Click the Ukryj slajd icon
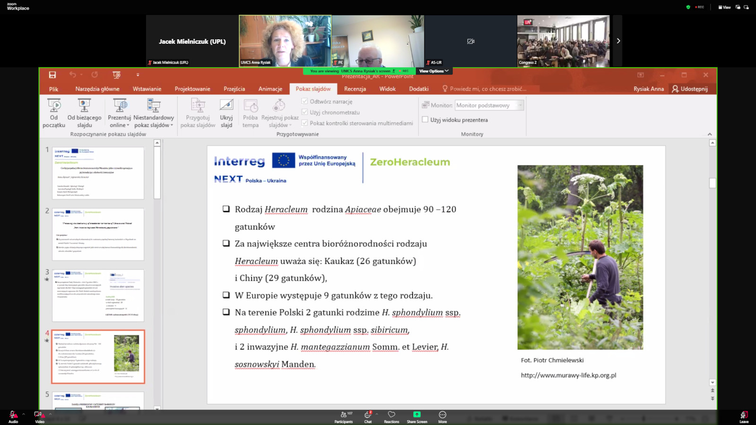This screenshot has height=425, width=756. click(x=226, y=106)
